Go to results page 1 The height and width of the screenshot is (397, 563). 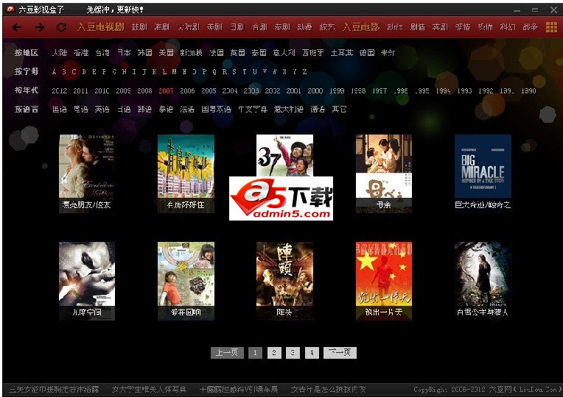click(255, 353)
